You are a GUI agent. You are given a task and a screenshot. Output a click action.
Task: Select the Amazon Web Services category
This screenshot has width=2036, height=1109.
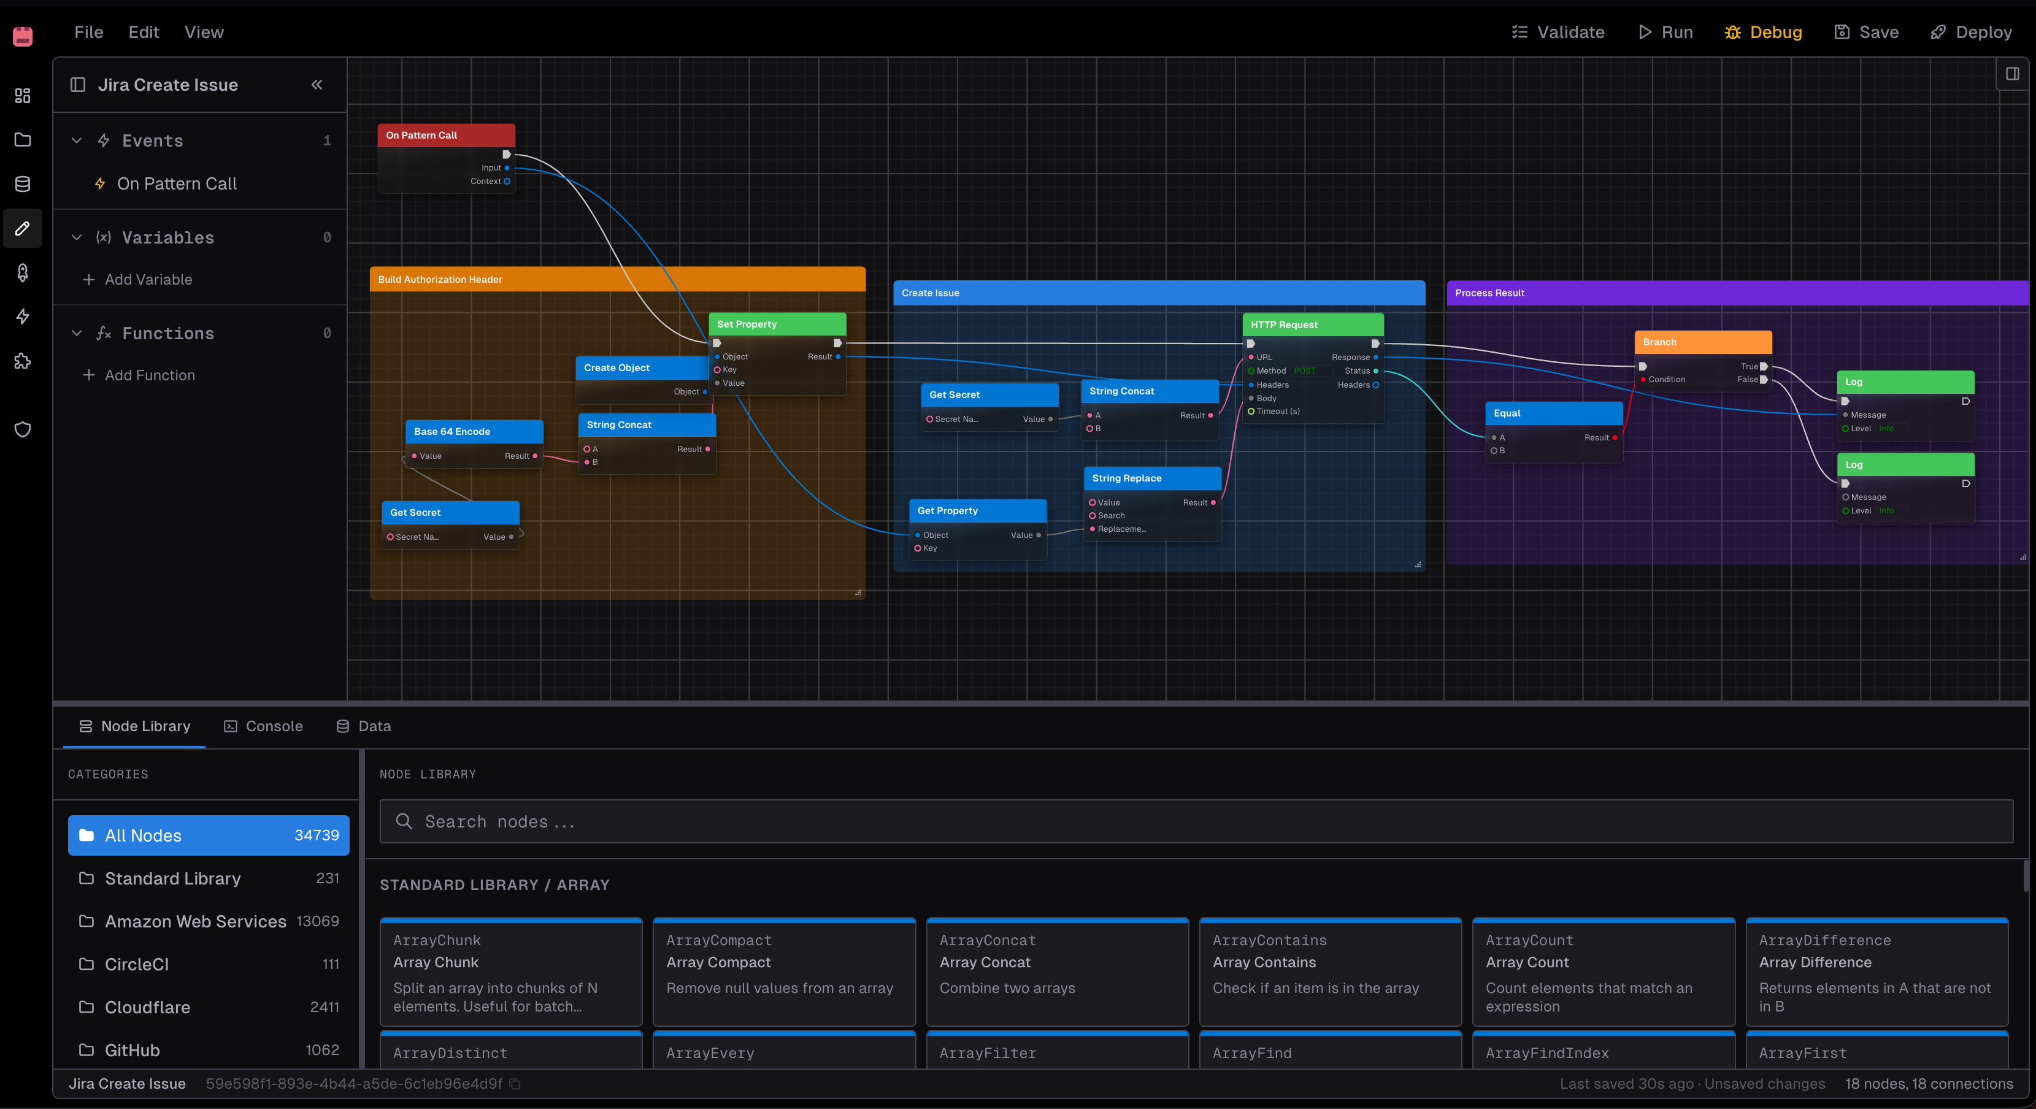[209, 921]
